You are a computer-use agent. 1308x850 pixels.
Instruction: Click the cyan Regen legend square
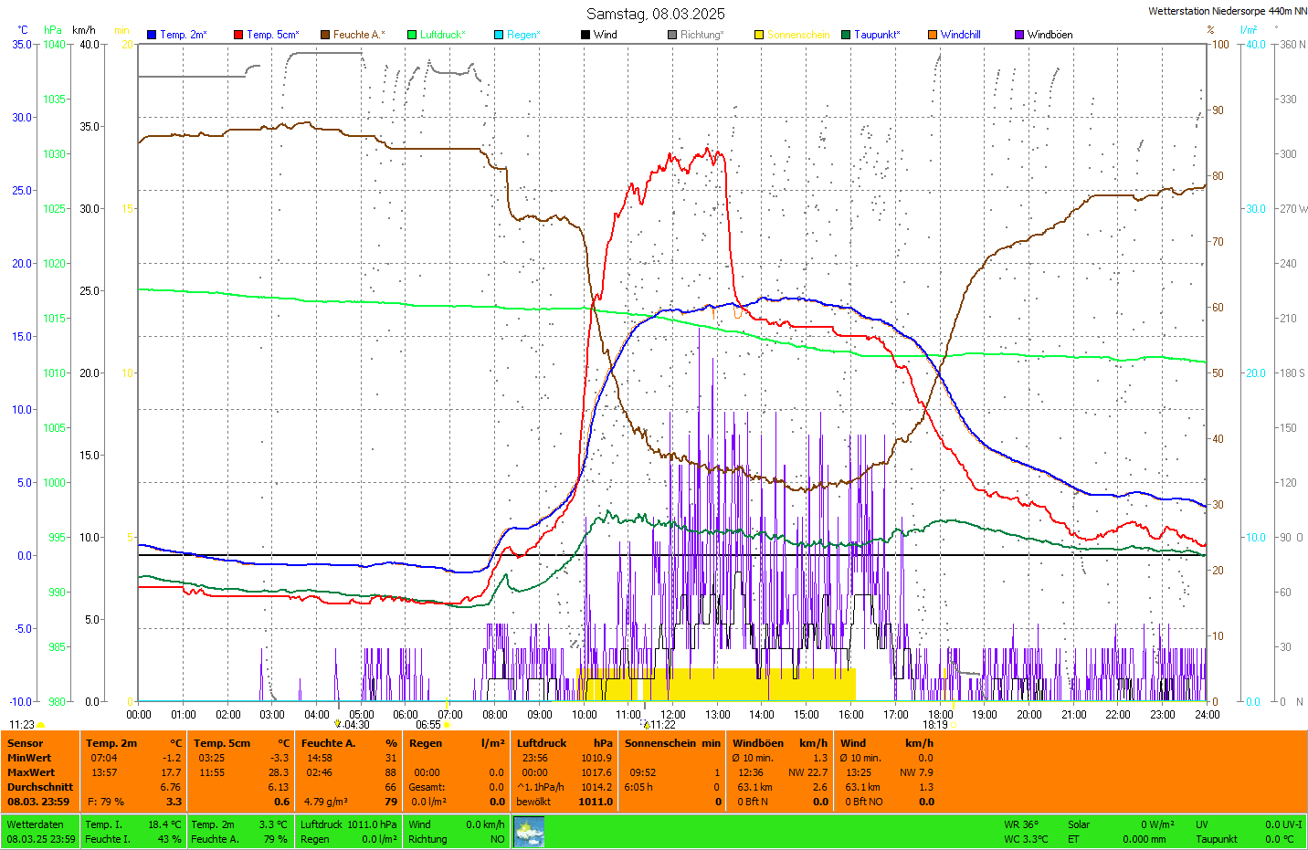pos(499,35)
